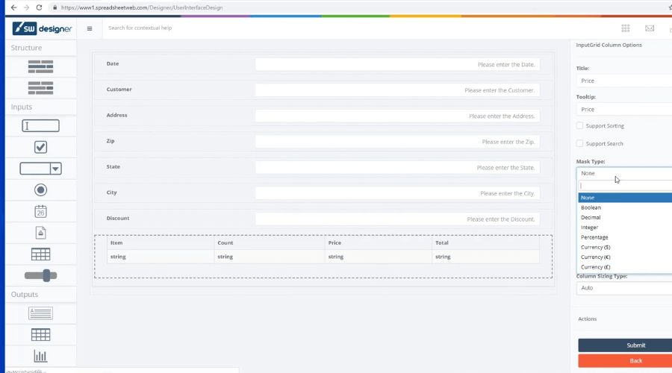Click the Customer input field

point(397,90)
